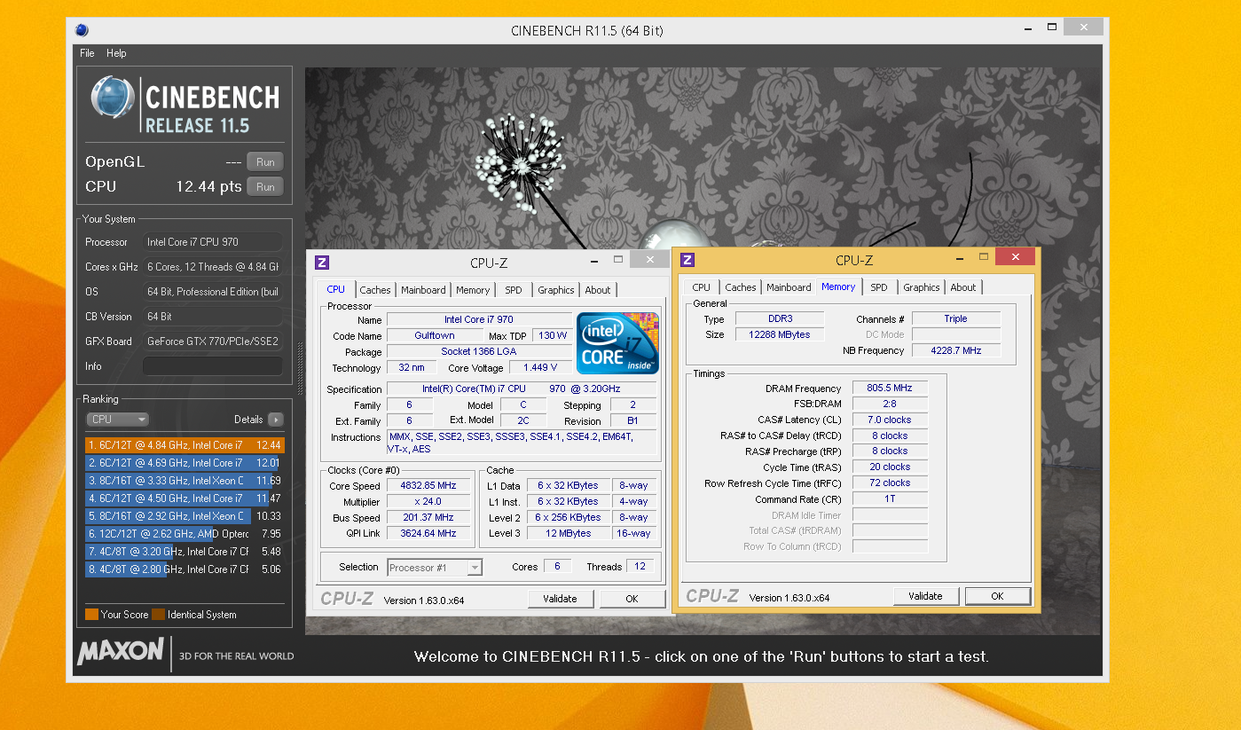Select ranking row 2 at 4.69 GHz

(x=185, y=463)
